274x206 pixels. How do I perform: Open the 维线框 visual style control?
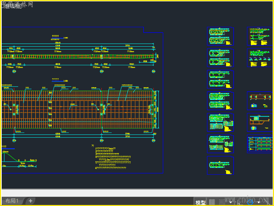[12, 7]
